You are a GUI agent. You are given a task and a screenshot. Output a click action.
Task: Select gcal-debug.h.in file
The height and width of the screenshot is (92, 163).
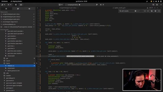click(10, 78)
